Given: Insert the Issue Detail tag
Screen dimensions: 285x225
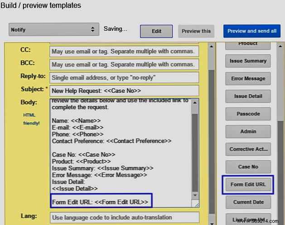Looking at the screenshot, I should tap(248, 96).
